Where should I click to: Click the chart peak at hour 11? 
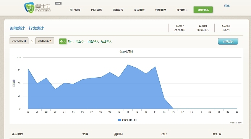(128, 64)
